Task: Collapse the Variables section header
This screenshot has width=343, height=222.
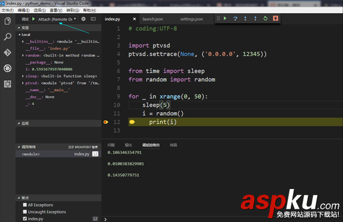Action: click(58, 28)
